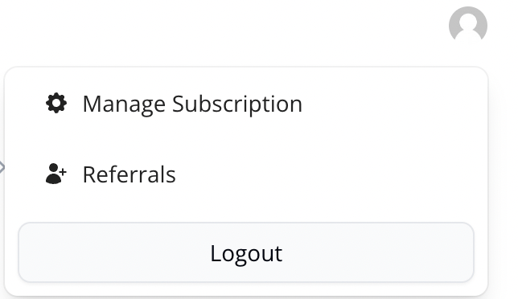View referral program via Referrals row

click(246, 174)
